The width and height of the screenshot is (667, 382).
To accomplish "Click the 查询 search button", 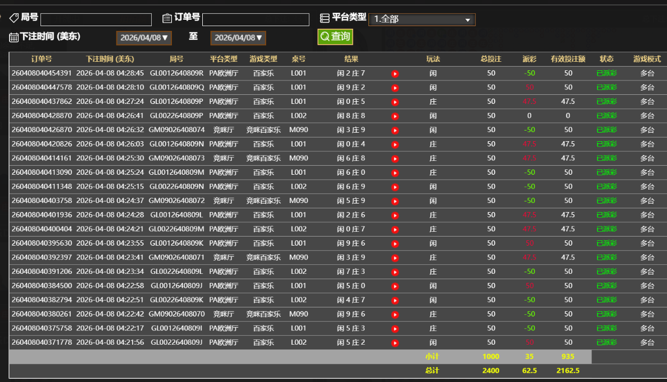I will tap(335, 37).
